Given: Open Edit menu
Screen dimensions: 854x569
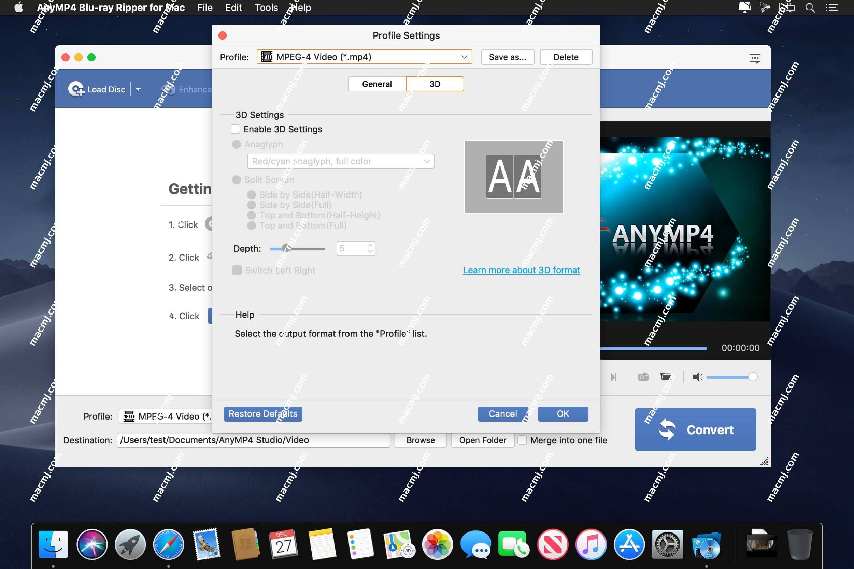Looking at the screenshot, I should tap(233, 8).
